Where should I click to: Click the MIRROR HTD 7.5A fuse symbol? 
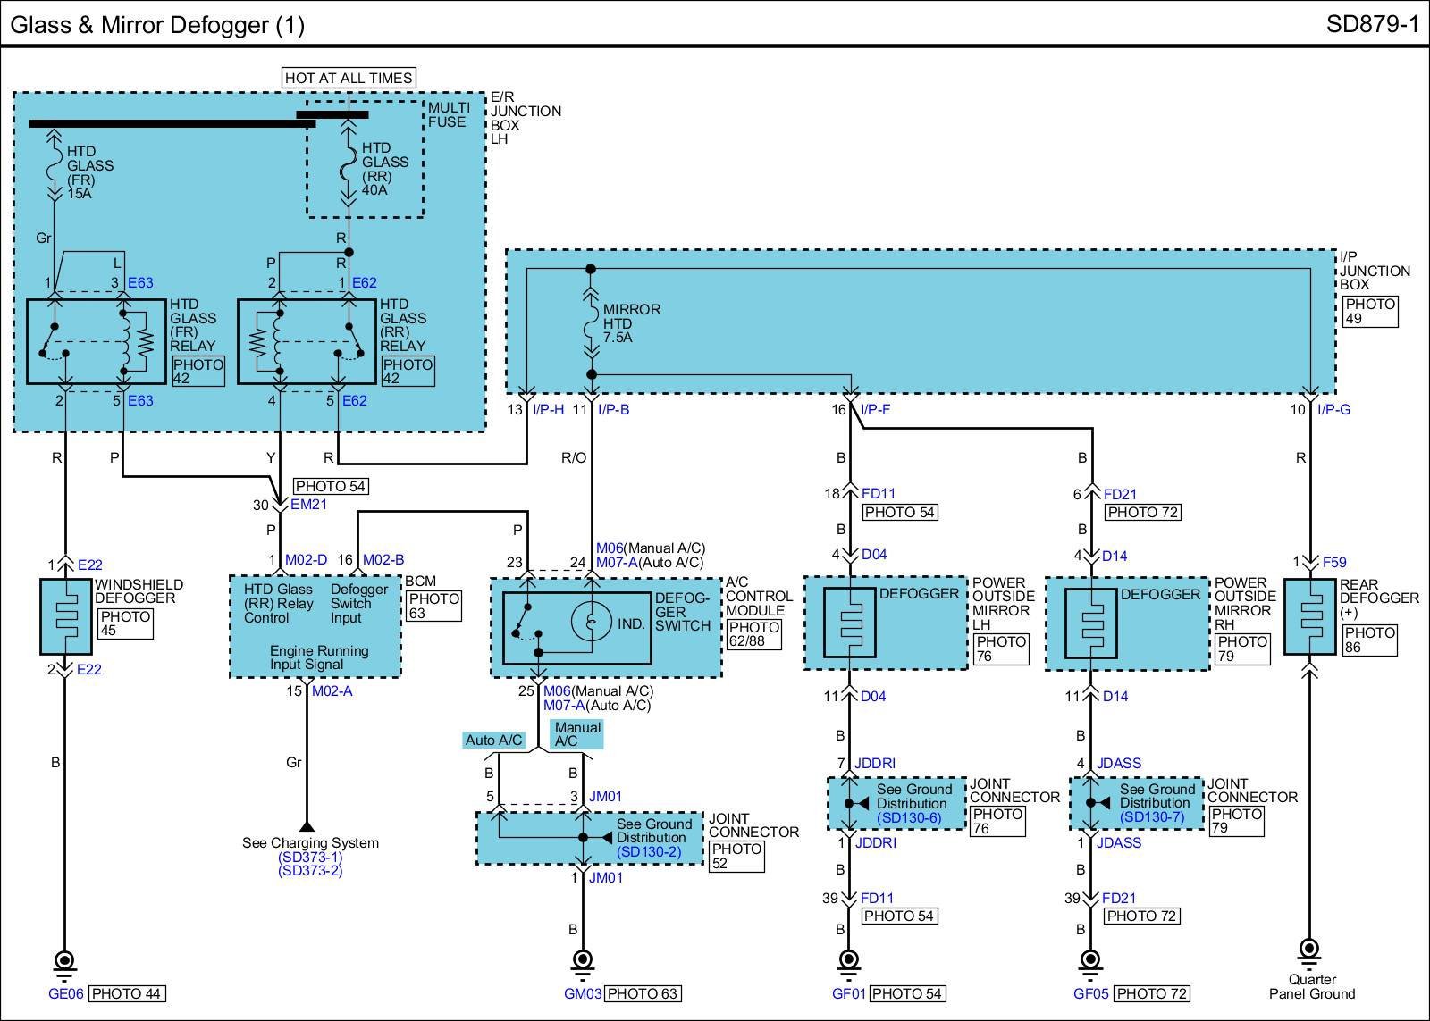tap(590, 323)
